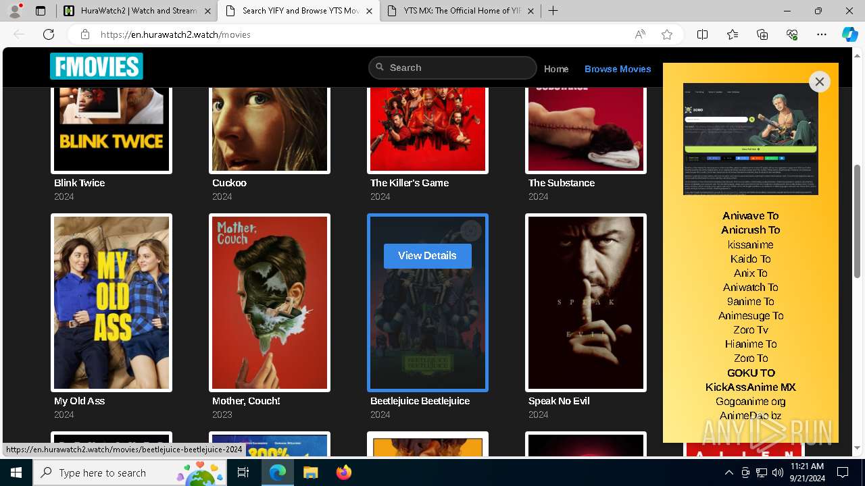Click GOKU TO ad link
Viewport: 865px width, 486px height.
tap(750, 373)
